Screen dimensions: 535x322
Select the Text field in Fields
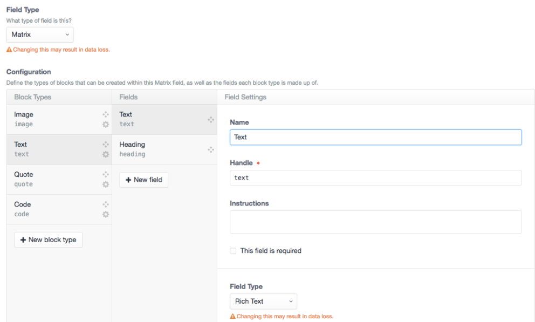click(164, 119)
